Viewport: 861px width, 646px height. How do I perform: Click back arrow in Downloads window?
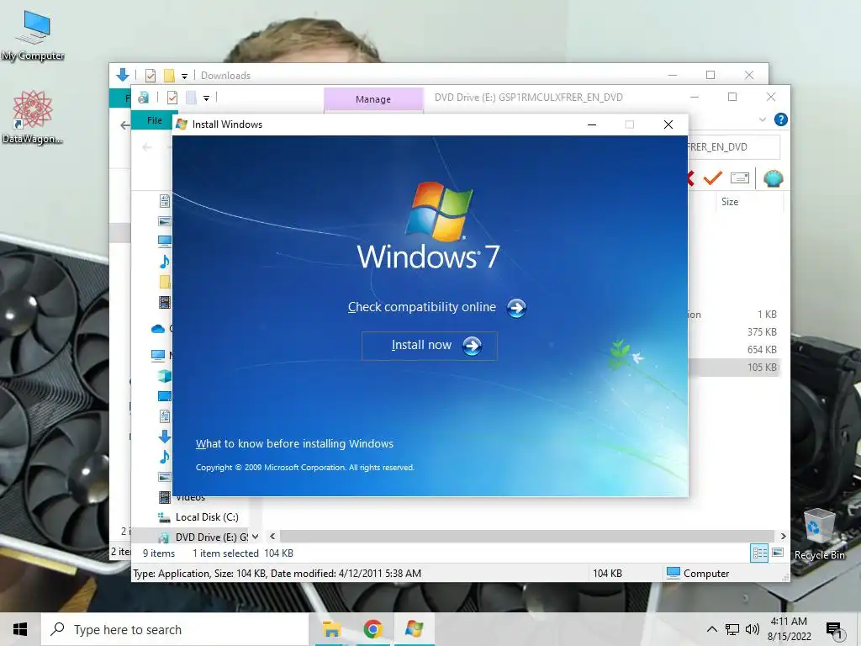tap(125, 125)
